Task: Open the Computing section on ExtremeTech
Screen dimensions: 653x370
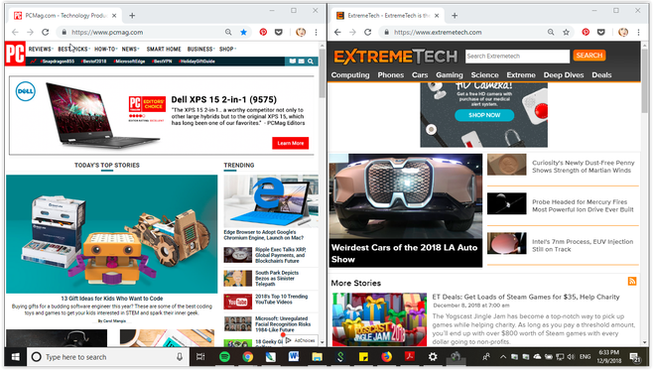Action: [350, 75]
